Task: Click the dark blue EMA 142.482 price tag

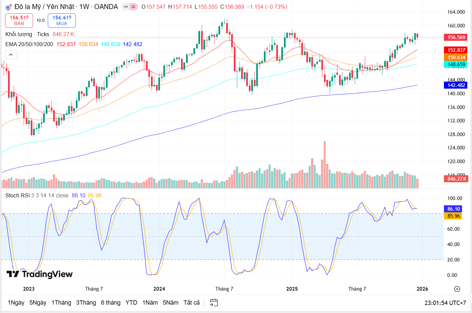Action: click(x=456, y=85)
